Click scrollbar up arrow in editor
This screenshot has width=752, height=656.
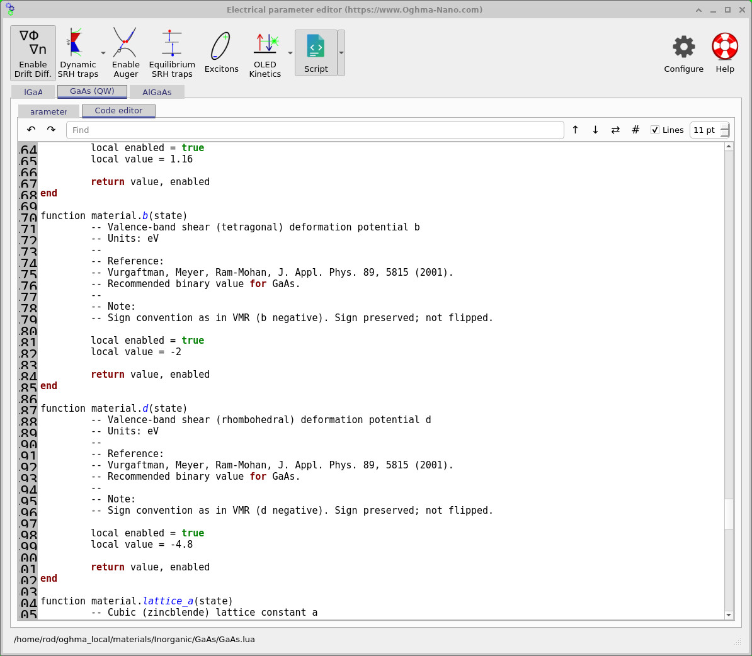coord(729,147)
